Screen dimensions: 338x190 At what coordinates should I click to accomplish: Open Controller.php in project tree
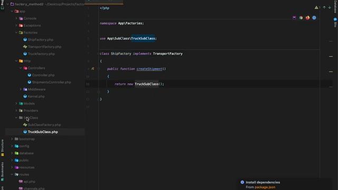[43, 75]
